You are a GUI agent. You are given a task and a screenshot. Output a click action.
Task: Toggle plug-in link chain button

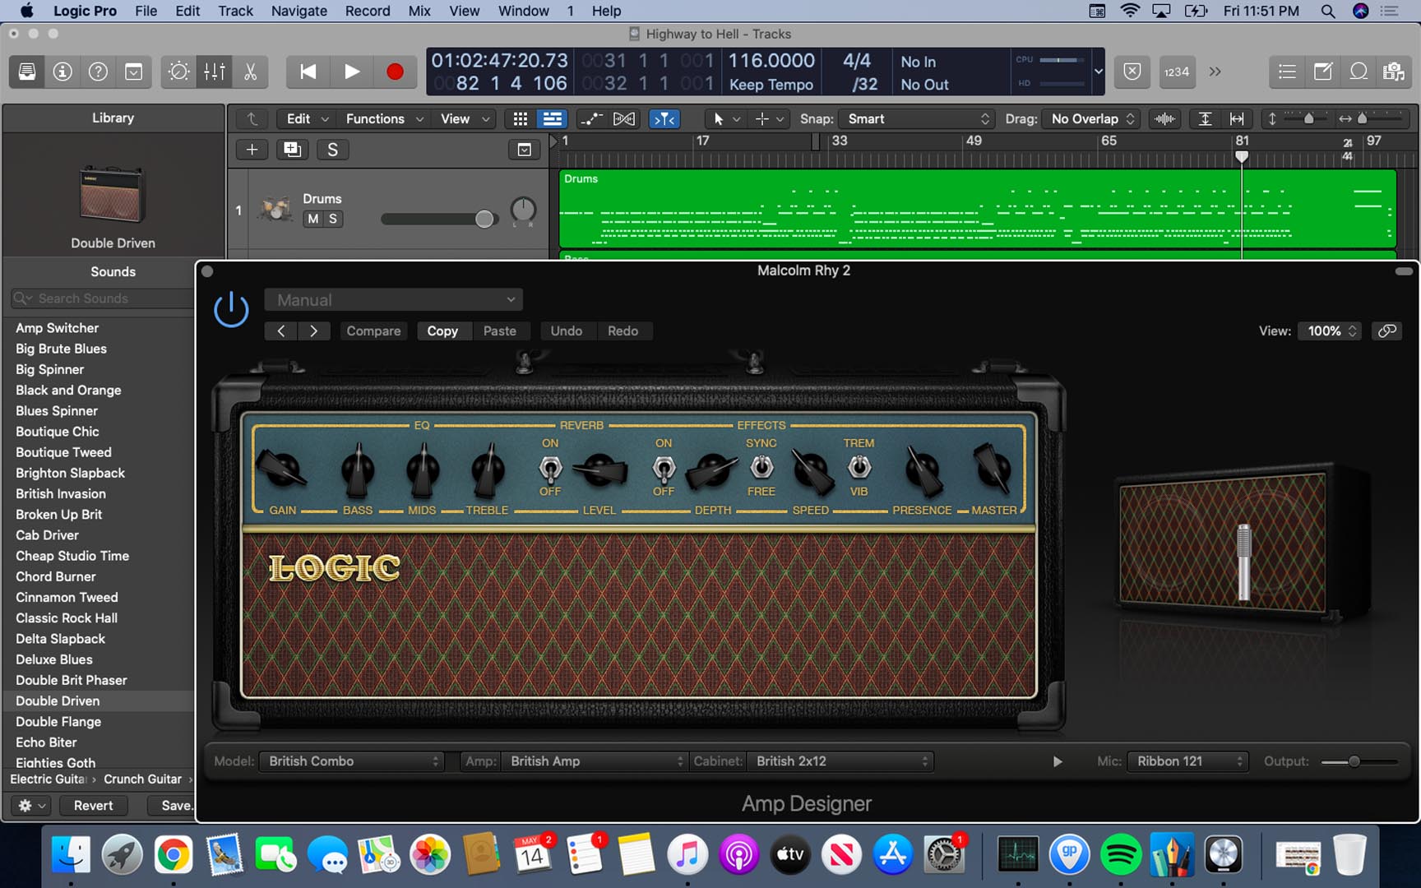1387,331
